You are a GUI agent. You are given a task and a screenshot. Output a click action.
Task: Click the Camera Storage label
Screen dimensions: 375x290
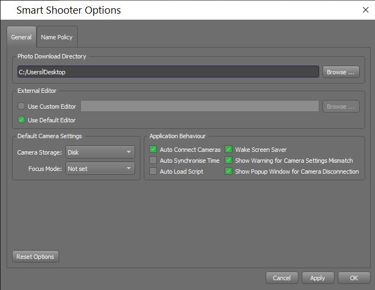pos(39,152)
